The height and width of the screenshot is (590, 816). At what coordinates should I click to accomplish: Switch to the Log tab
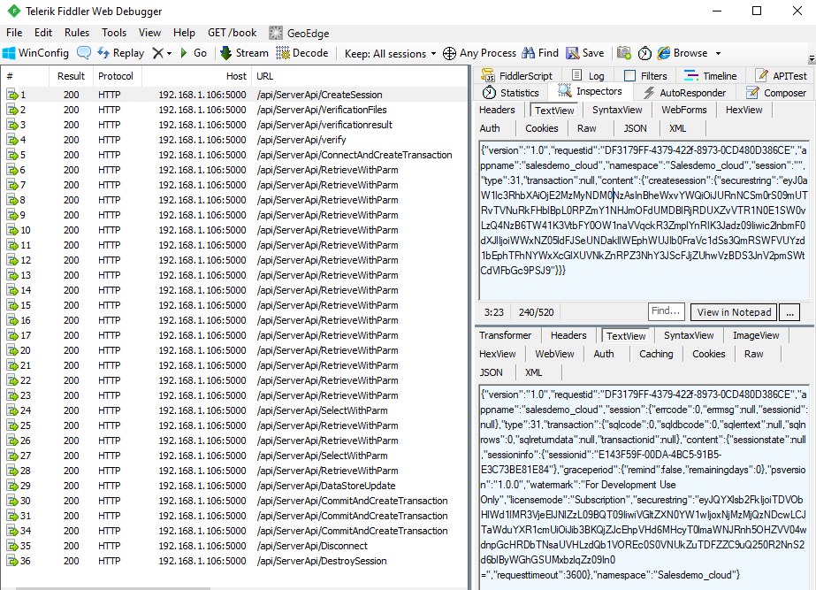coord(588,75)
